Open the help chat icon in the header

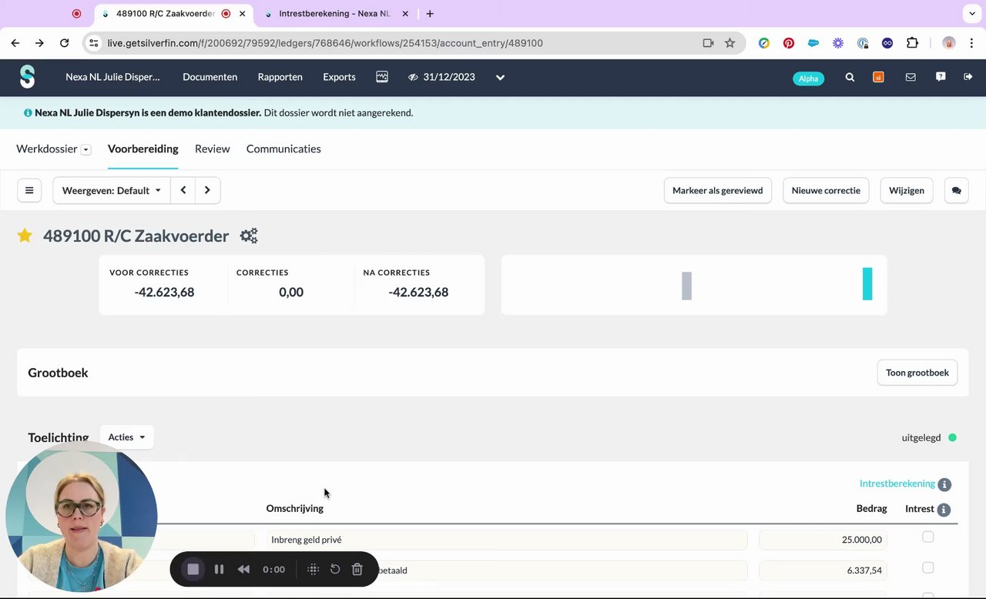click(941, 77)
